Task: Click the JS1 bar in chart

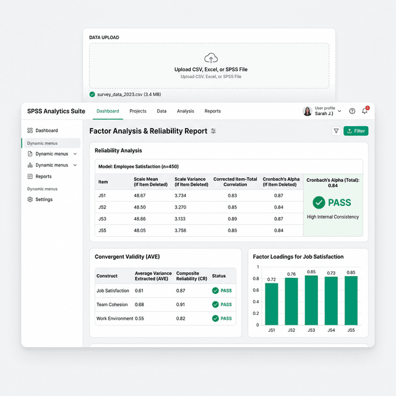Action: point(272,304)
